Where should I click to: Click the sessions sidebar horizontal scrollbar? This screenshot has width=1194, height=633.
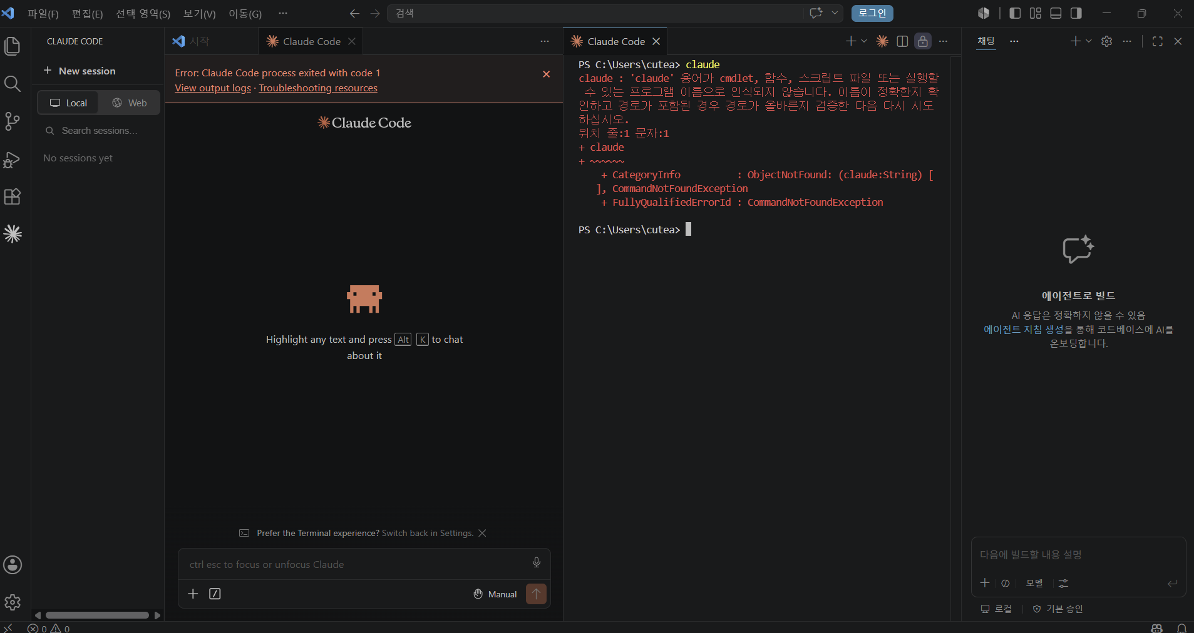97,615
